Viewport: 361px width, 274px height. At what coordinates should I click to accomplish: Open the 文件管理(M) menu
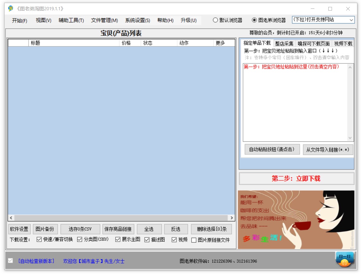104,21
